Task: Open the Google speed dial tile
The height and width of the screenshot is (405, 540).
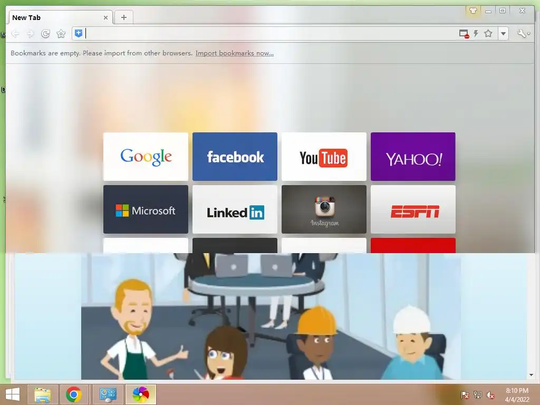Action: tap(146, 156)
